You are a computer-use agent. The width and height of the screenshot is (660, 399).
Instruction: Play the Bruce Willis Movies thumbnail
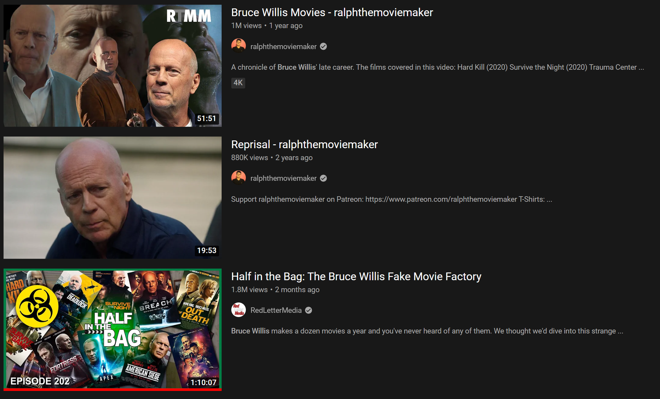tap(112, 66)
